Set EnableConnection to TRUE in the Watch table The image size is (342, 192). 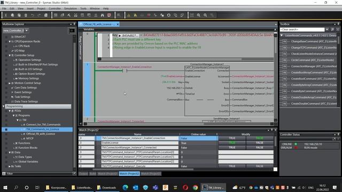click(x=232, y=138)
